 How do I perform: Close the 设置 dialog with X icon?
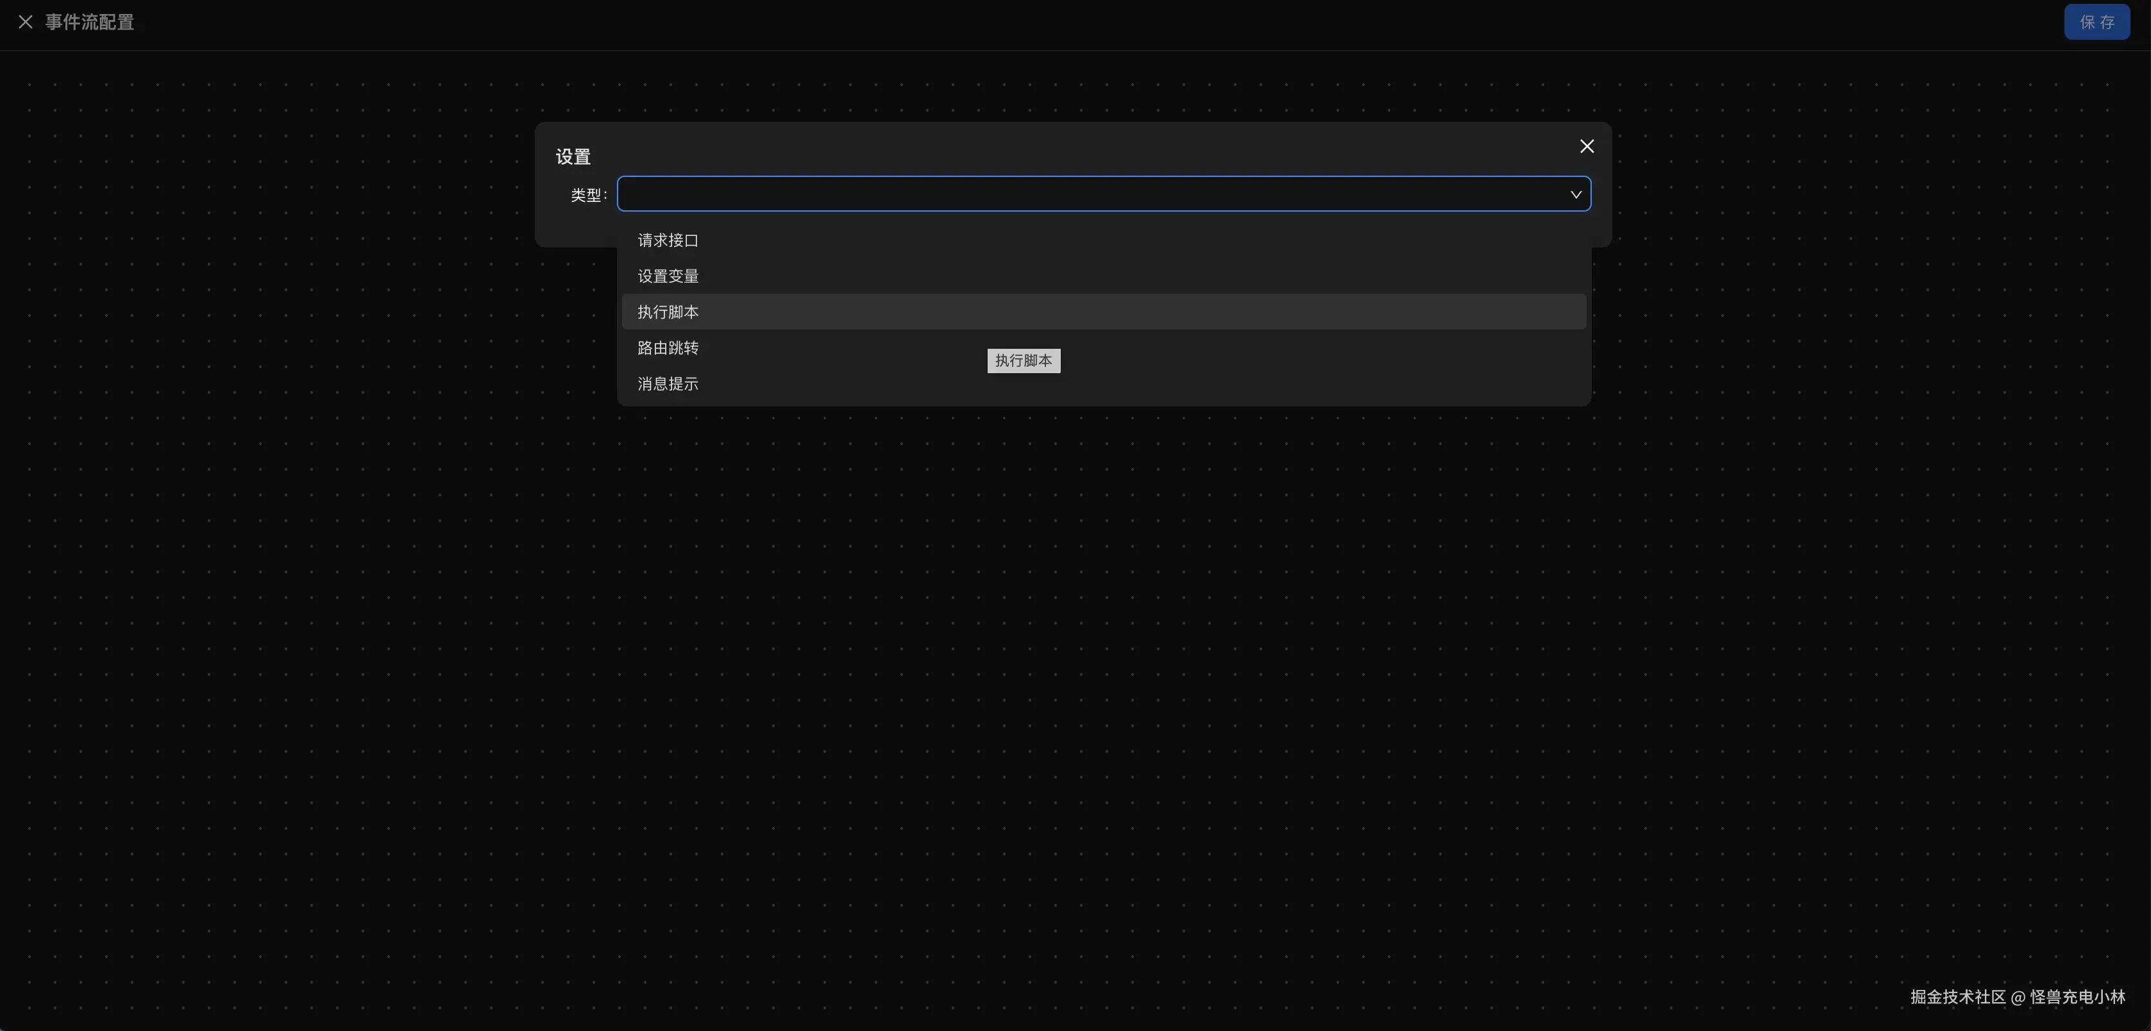tap(1587, 147)
